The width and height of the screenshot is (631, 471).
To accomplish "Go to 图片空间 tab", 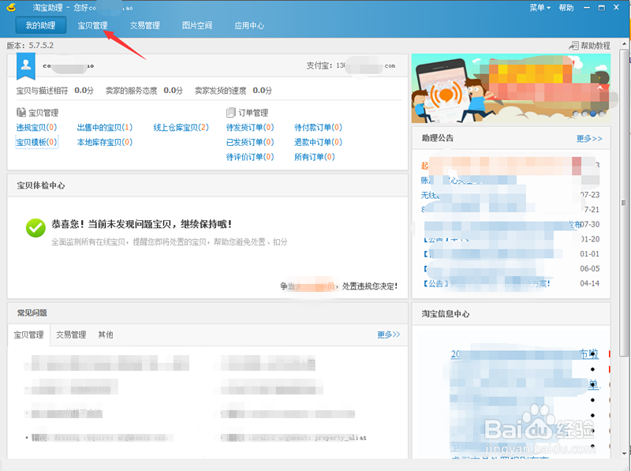I will (x=197, y=25).
